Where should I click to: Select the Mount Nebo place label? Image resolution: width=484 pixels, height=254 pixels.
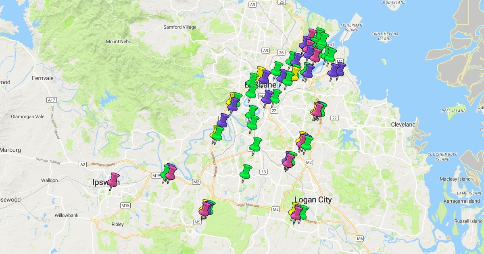click(x=118, y=42)
